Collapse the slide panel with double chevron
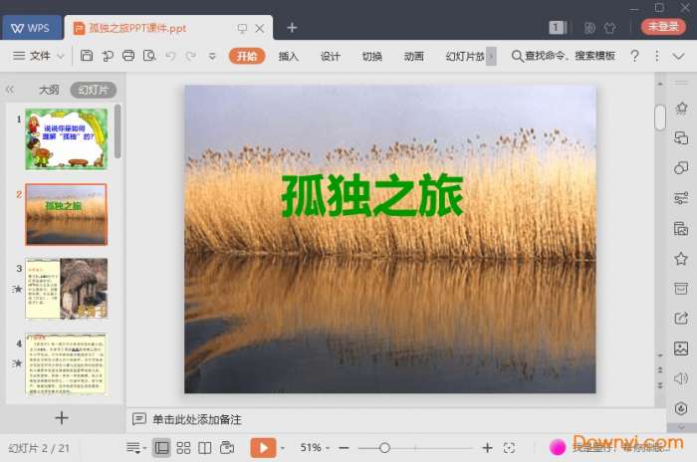The width and height of the screenshot is (697, 462). (10, 90)
